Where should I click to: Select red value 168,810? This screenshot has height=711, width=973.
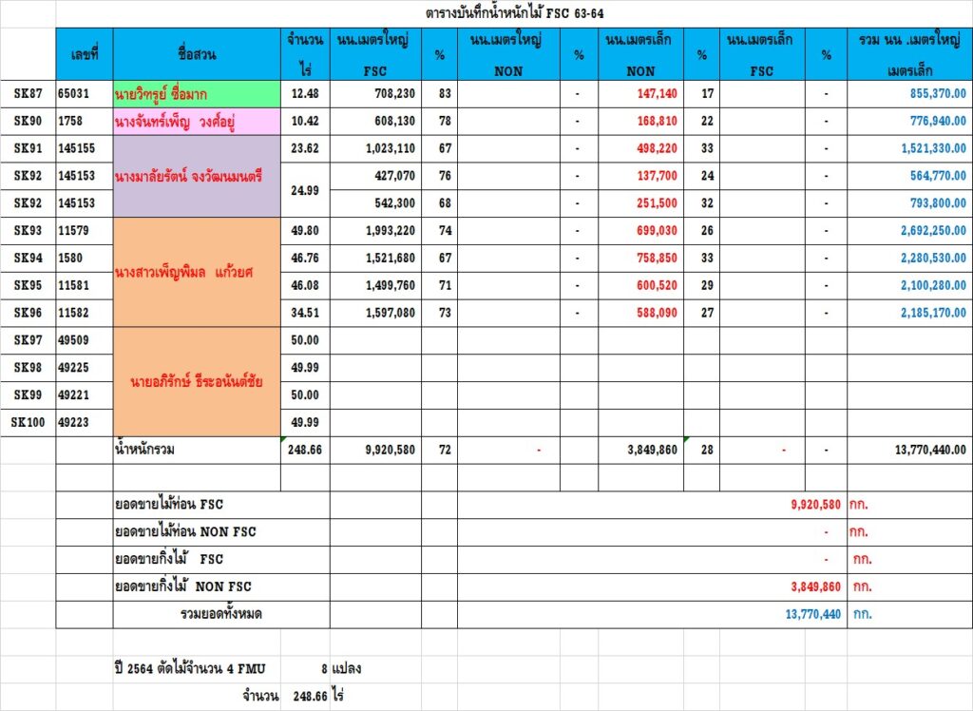640,121
